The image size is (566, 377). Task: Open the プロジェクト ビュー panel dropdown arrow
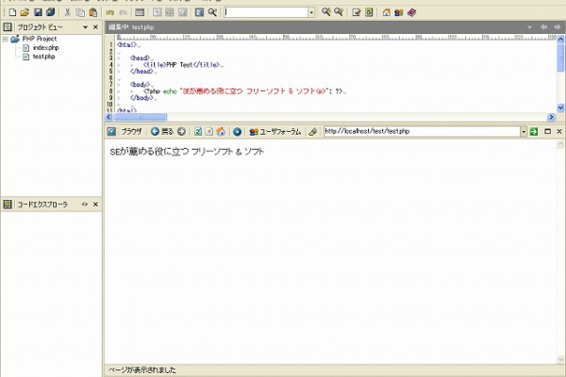[x=85, y=27]
